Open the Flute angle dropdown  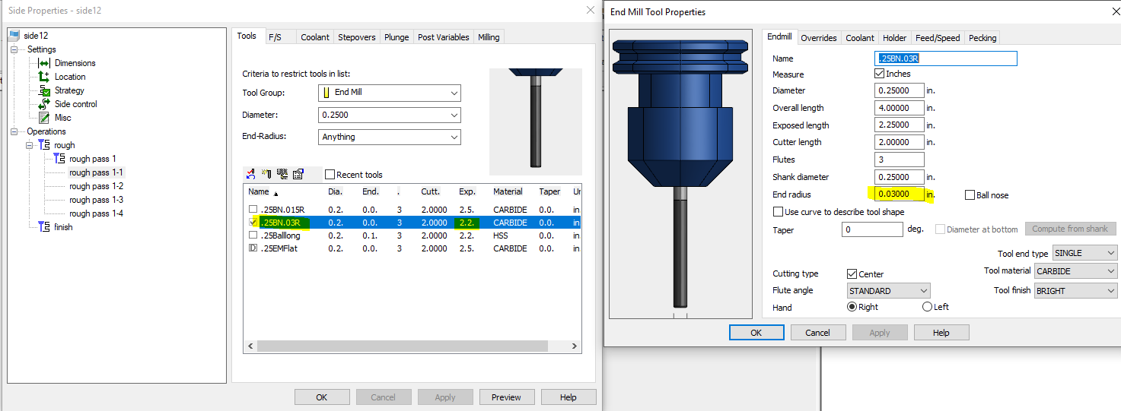889,291
